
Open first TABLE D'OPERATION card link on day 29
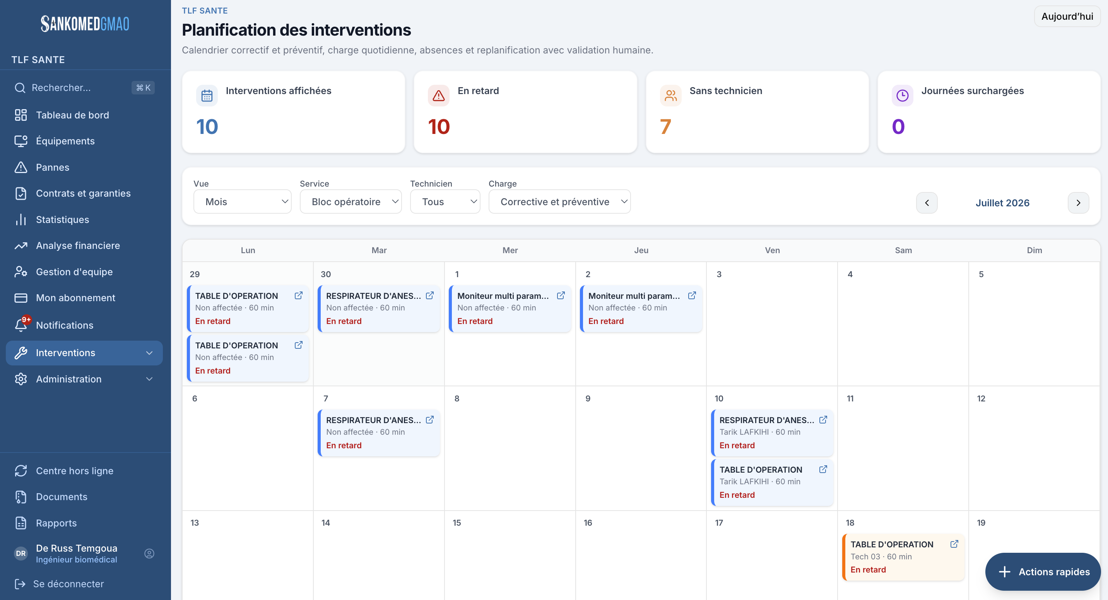click(299, 295)
